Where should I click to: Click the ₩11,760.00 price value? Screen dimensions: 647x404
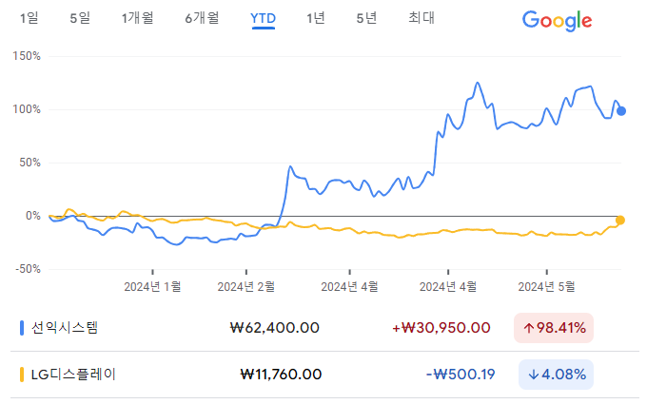click(281, 375)
